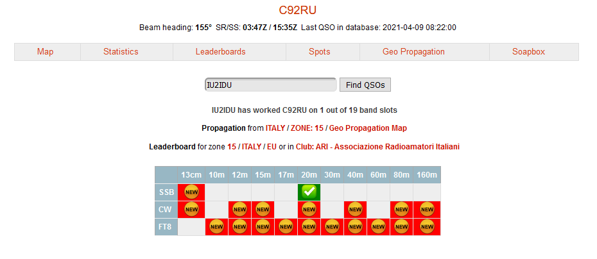Select the FT8 40m NEW badge
Image resolution: width=597 pixels, height=259 pixels.
[x=355, y=227]
